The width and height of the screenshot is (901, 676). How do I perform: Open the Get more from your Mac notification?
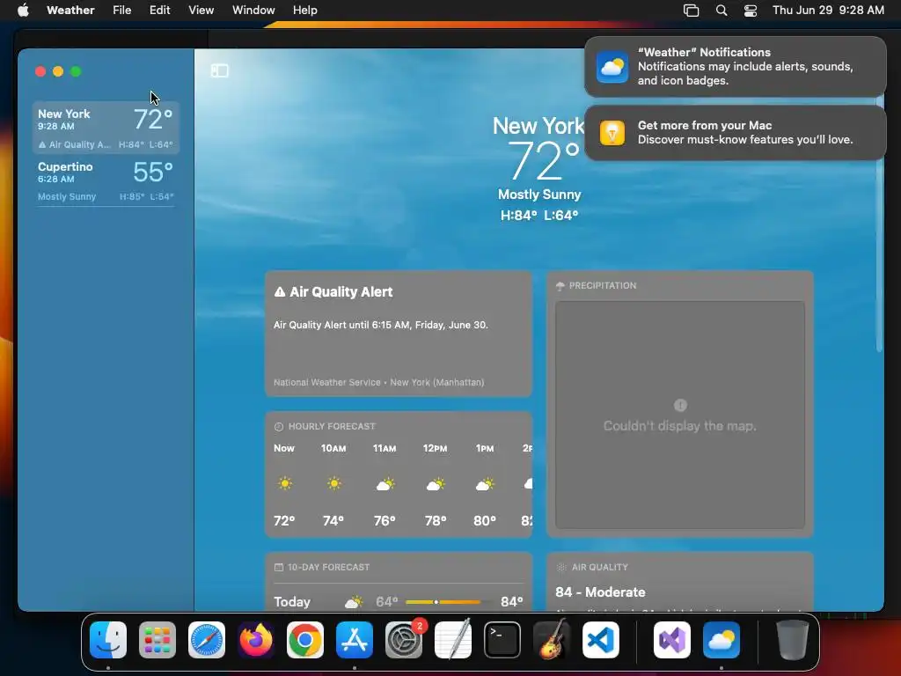point(735,133)
